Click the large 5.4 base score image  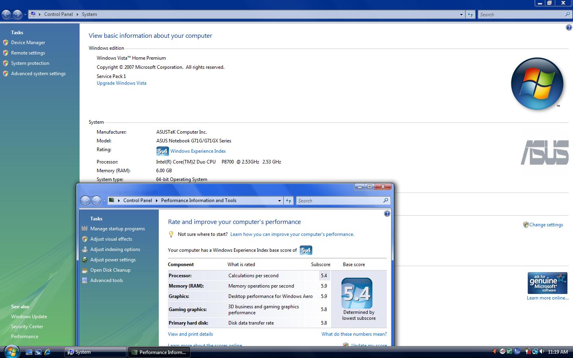(357, 294)
